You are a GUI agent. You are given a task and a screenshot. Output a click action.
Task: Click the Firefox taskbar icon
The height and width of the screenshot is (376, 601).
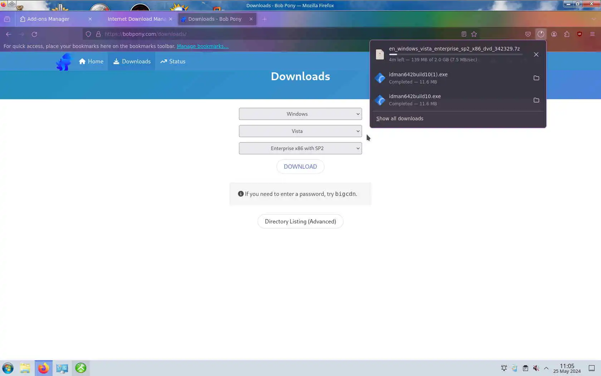tap(44, 368)
